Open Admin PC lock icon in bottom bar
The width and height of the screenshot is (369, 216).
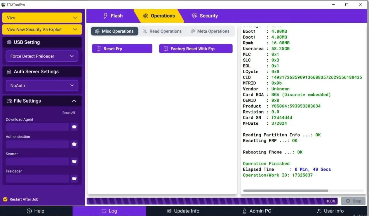point(245,211)
